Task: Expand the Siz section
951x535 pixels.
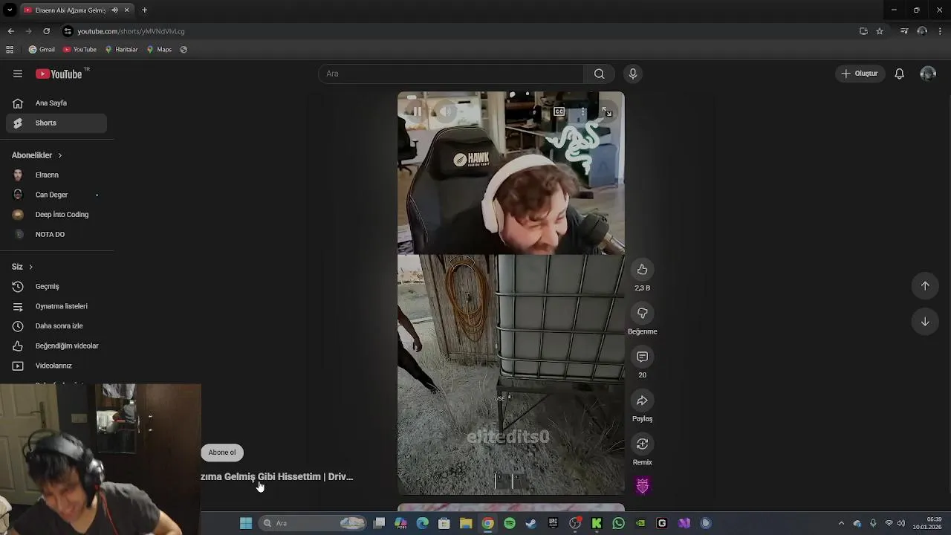Action: coord(22,267)
